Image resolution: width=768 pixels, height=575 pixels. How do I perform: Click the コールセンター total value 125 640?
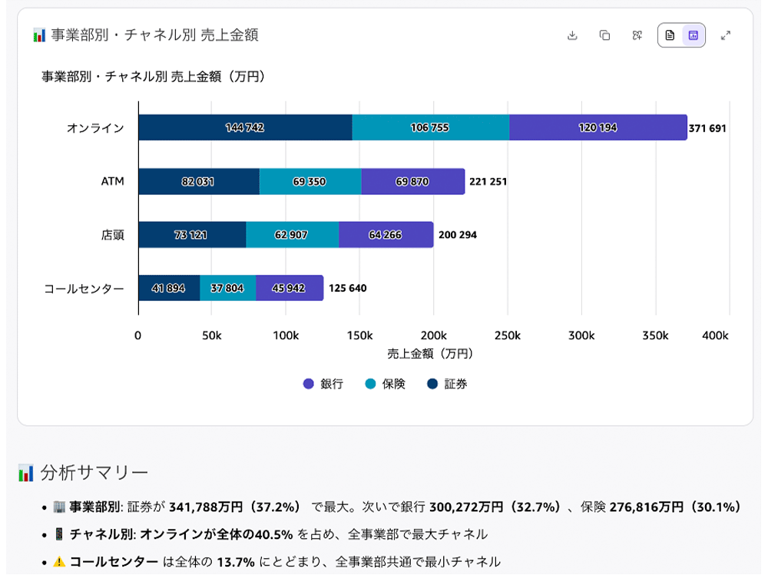click(347, 288)
